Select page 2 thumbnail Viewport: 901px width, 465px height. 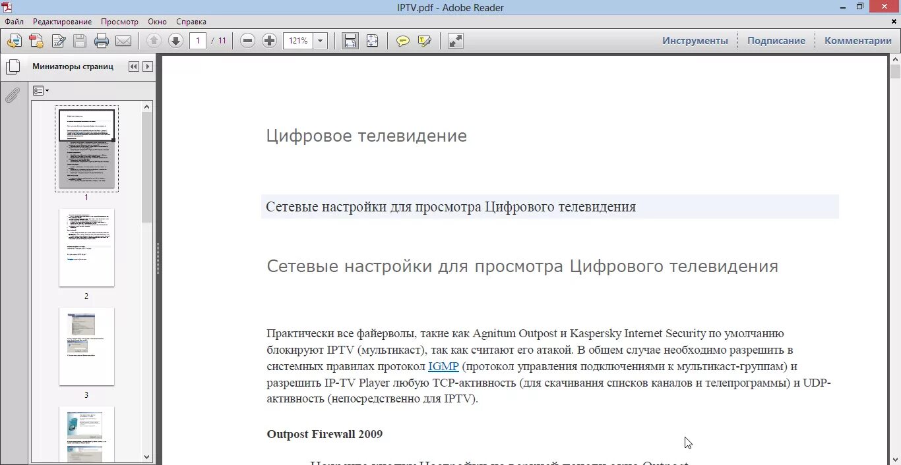86,248
